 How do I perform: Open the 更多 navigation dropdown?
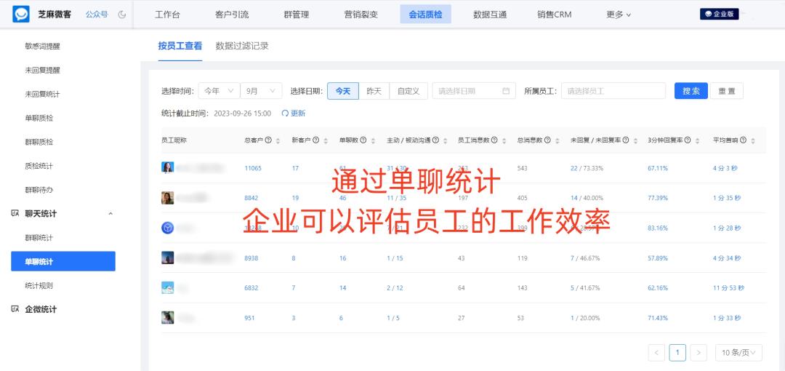[619, 15]
